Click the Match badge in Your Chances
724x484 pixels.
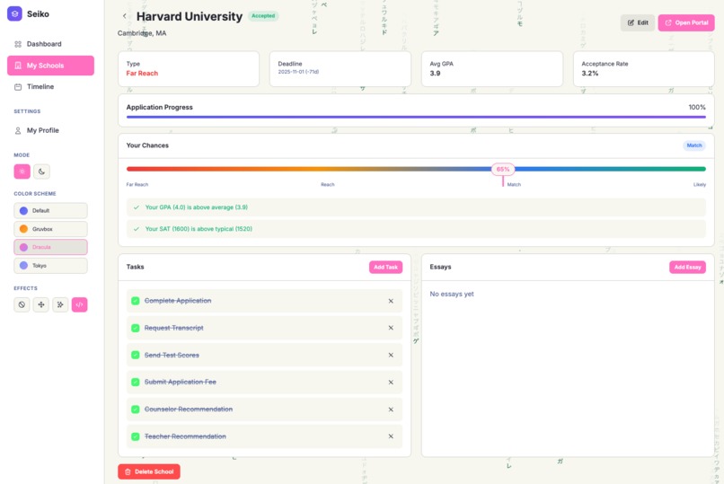(694, 145)
